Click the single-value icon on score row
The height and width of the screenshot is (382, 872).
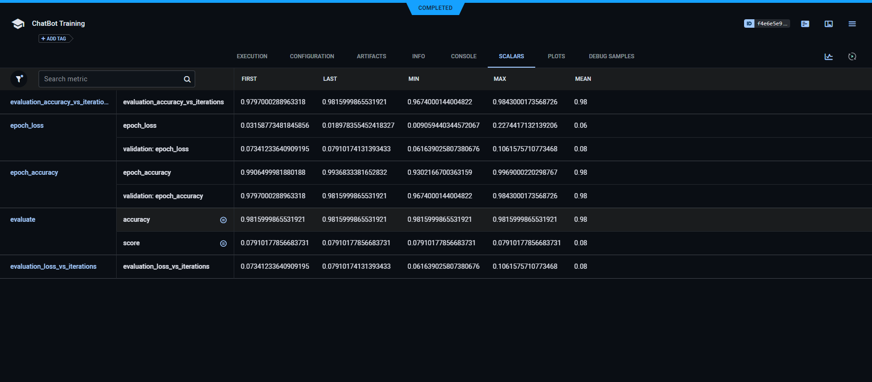[x=223, y=243]
